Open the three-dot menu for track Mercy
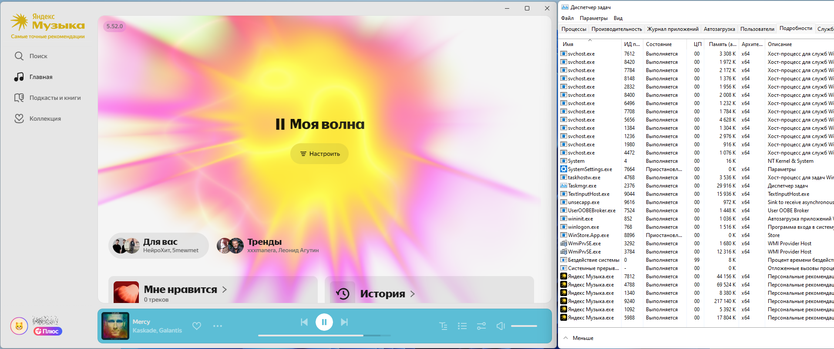This screenshot has height=349, width=834. [x=218, y=326]
